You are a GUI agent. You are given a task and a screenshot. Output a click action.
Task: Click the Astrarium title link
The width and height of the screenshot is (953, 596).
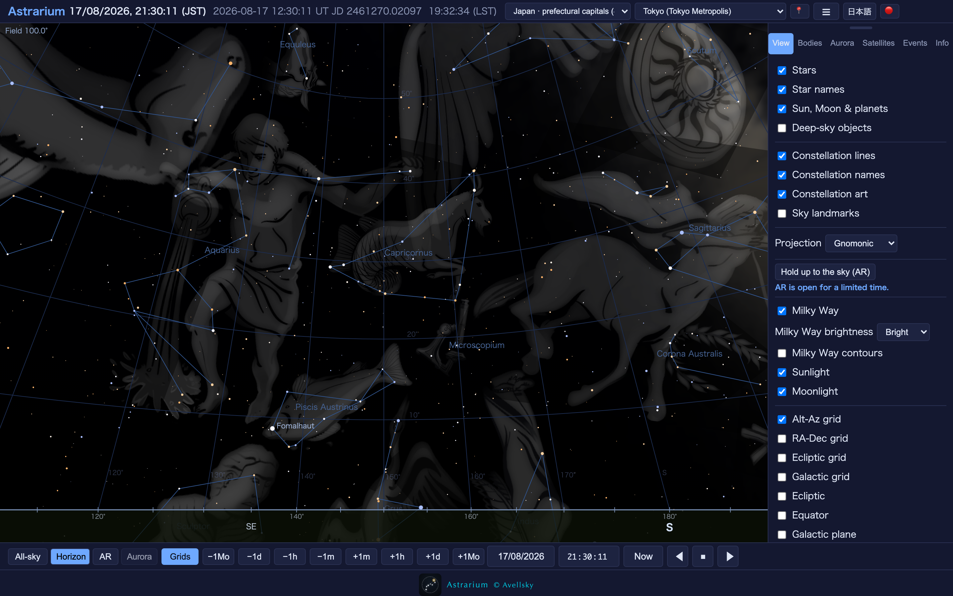coord(36,11)
